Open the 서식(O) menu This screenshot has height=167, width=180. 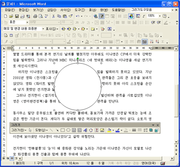click(65, 10)
